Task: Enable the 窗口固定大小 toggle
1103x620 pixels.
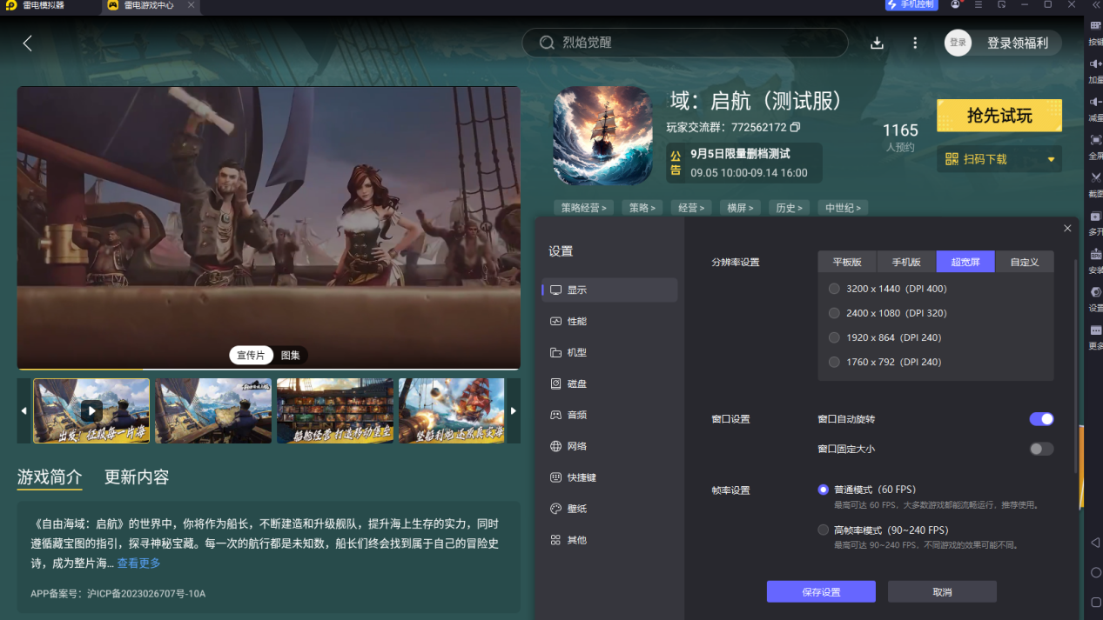Action: click(1041, 449)
